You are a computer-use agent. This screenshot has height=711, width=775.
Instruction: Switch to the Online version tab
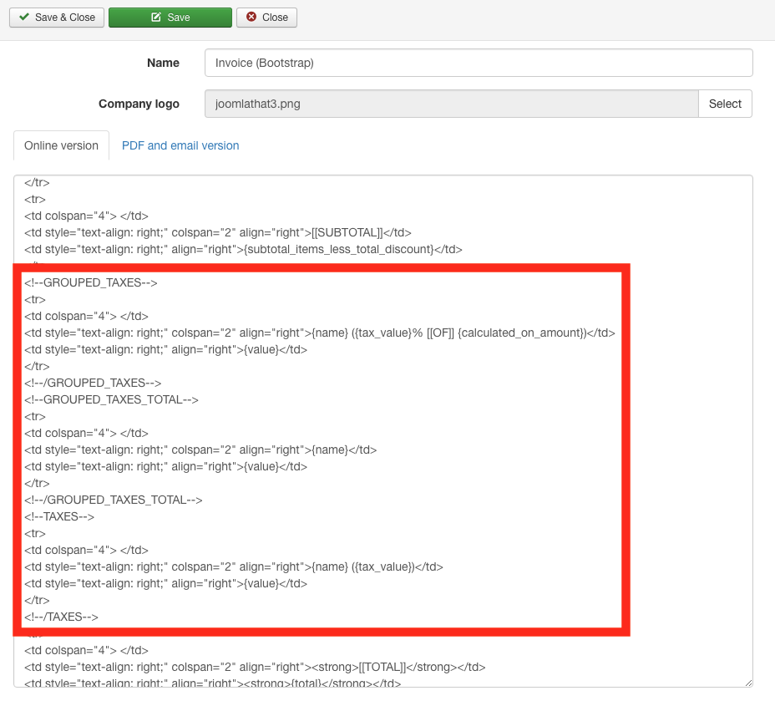click(x=61, y=145)
